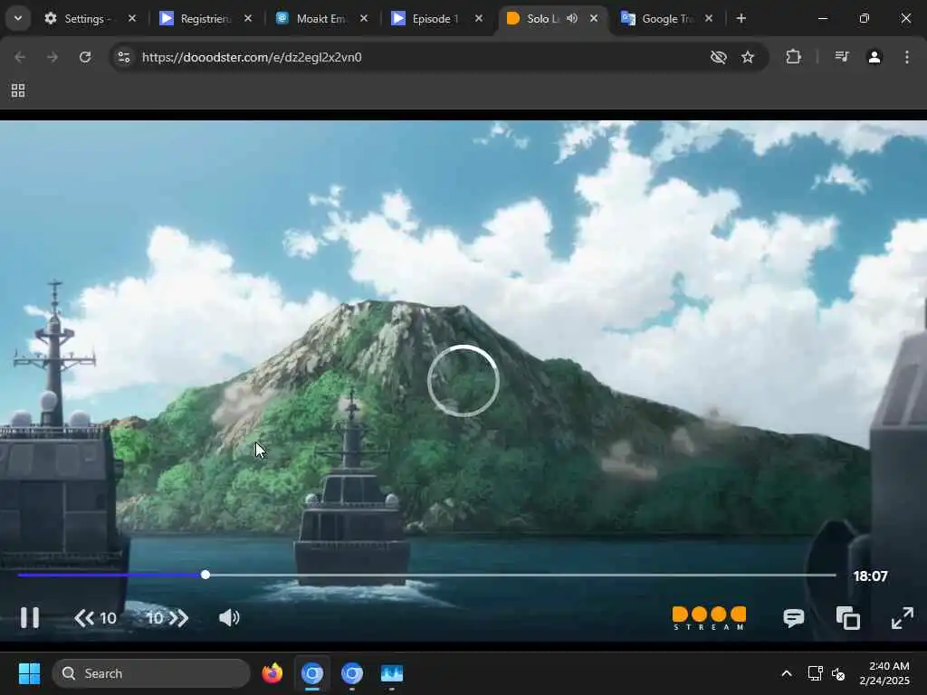Reload the current page
927x695 pixels.
[85, 57]
